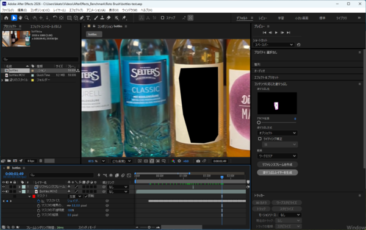366x230 pixels.
Task: Open the エフェクト (Effect) menu
Action: tap(76, 10)
